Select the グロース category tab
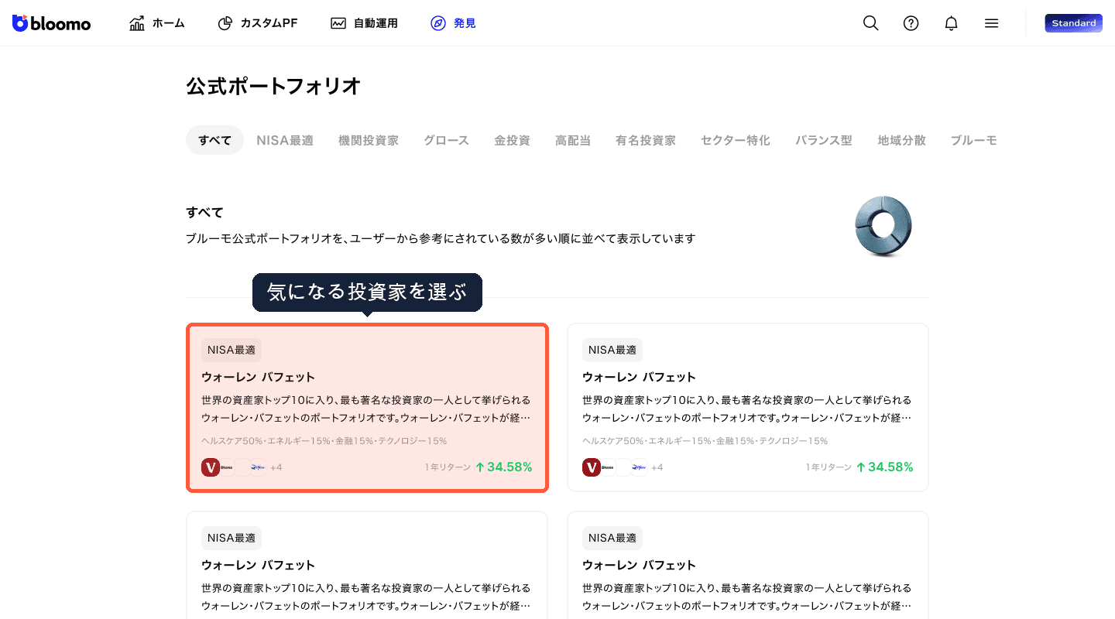This screenshot has width=1115, height=619. click(446, 140)
